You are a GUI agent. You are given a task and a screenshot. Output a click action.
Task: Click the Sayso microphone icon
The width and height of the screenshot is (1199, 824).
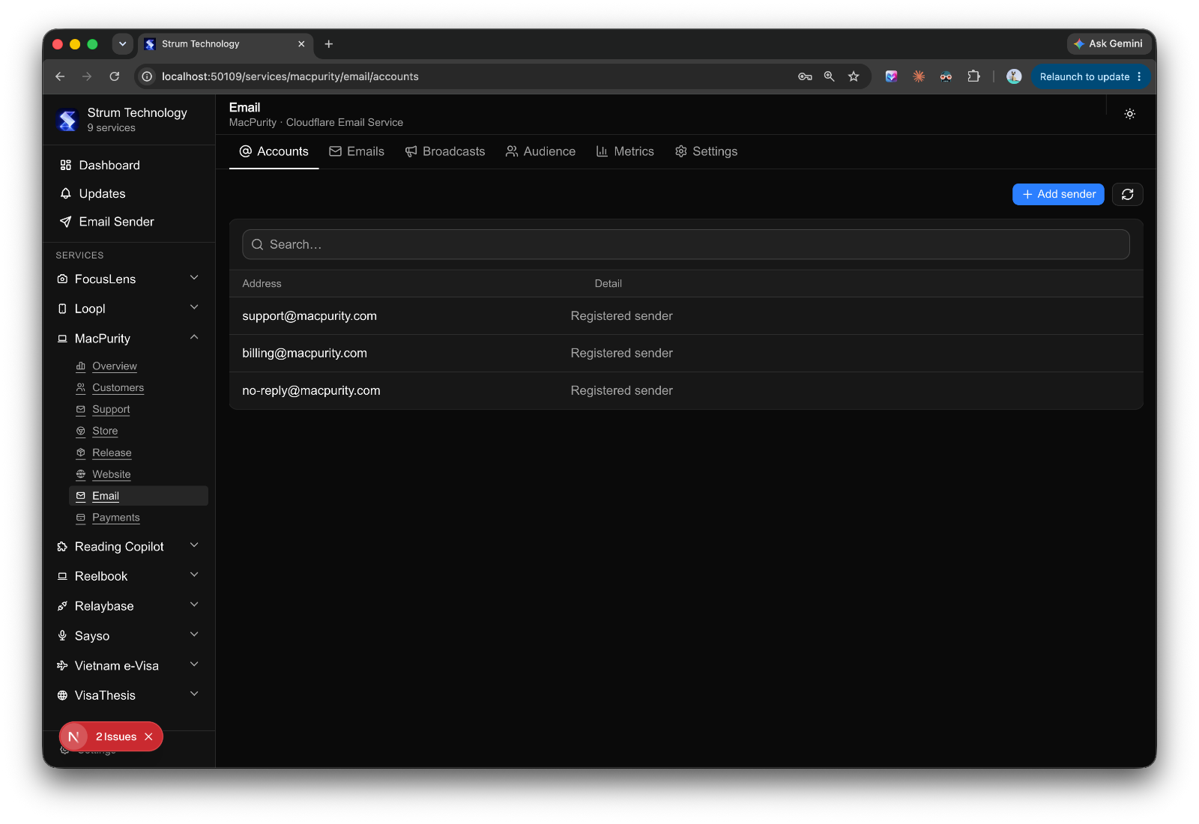[x=62, y=636]
